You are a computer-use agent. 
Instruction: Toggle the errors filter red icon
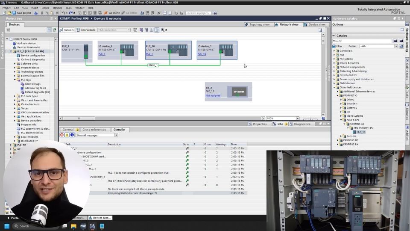pos(61,135)
